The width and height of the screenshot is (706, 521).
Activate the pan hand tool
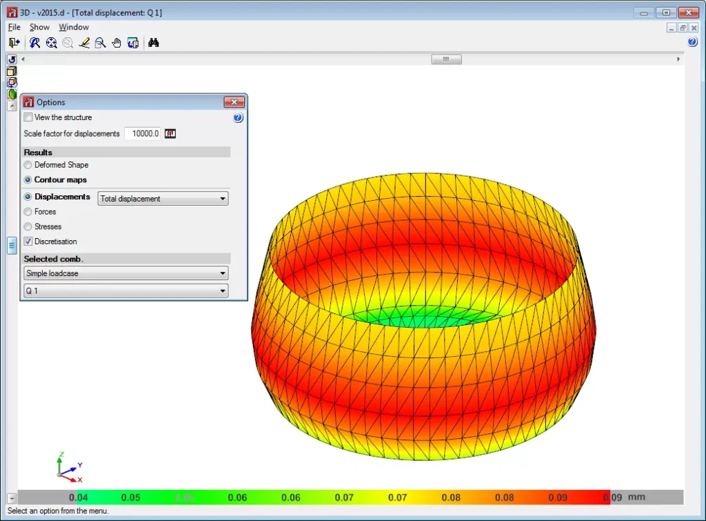pos(117,43)
